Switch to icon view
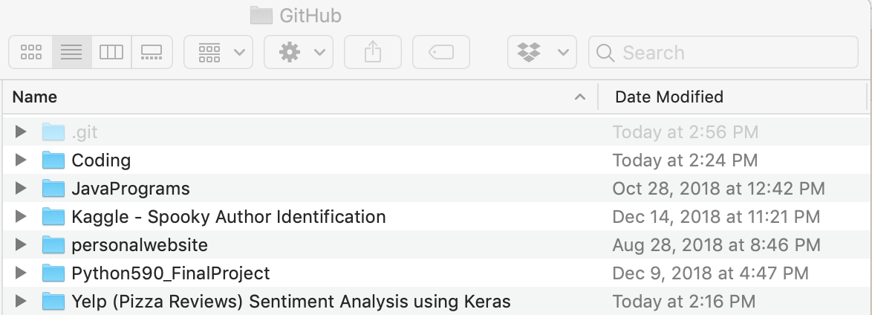Screen dimensions: 872x315 [30, 52]
